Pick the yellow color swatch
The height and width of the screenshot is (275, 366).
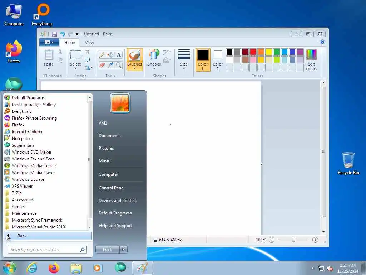[x=269, y=52]
